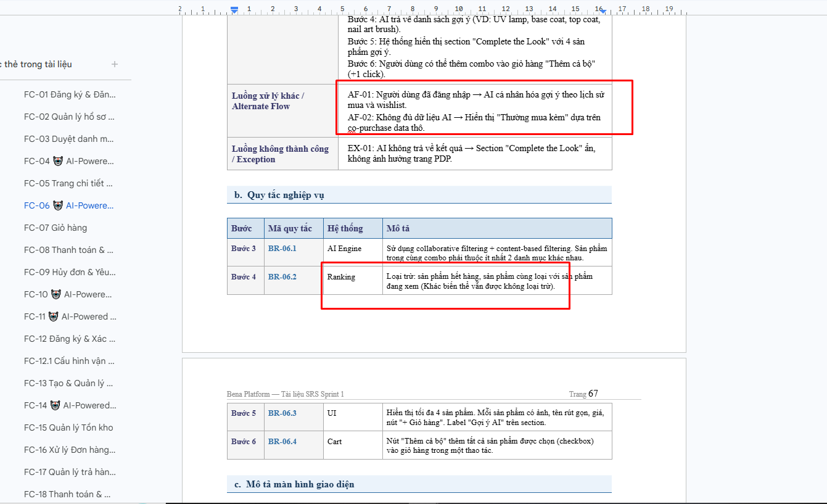
Task: Go to FC-09 Hủy đơn & Yêu...
Action: click(x=70, y=272)
